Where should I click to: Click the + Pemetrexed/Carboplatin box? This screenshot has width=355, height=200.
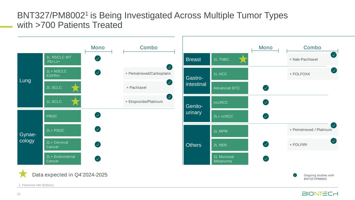(x=149, y=73)
